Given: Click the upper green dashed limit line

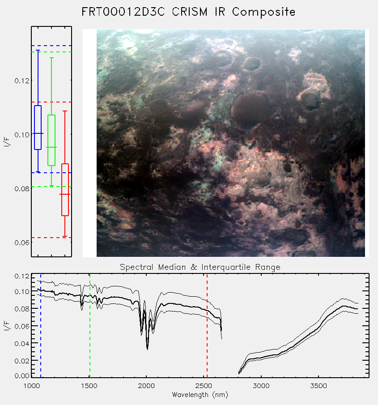Looking at the screenshot, I should tap(51, 52).
